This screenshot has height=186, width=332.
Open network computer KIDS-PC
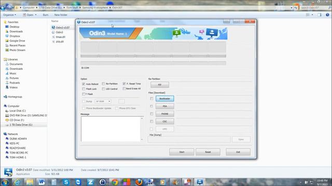(x=12, y=144)
